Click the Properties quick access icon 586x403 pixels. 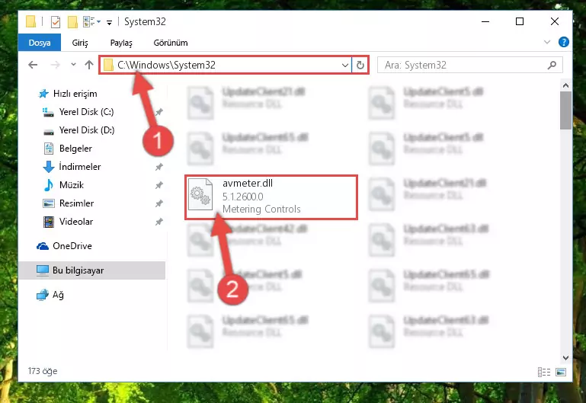(56, 21)
